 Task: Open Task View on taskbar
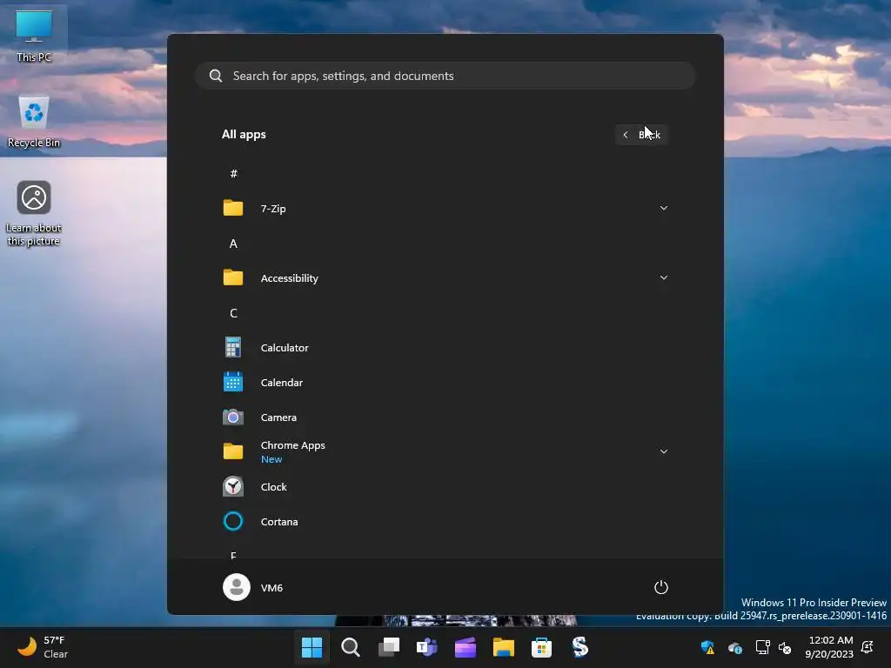pyautogui.click(x=389, y=647)
